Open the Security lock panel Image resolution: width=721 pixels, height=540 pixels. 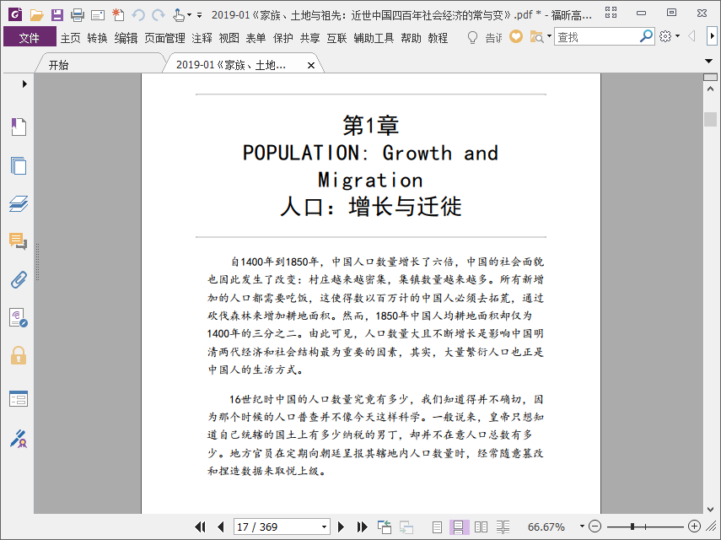point(19,355)
